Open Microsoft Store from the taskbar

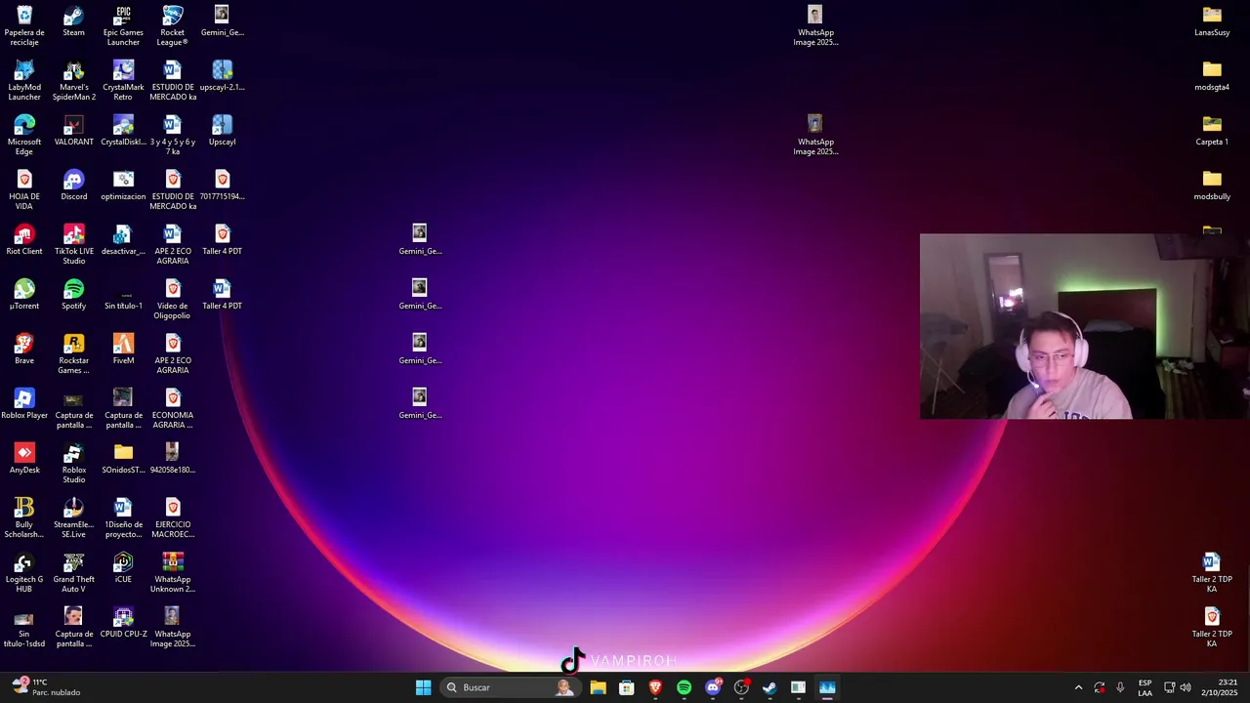click(627, 687)
